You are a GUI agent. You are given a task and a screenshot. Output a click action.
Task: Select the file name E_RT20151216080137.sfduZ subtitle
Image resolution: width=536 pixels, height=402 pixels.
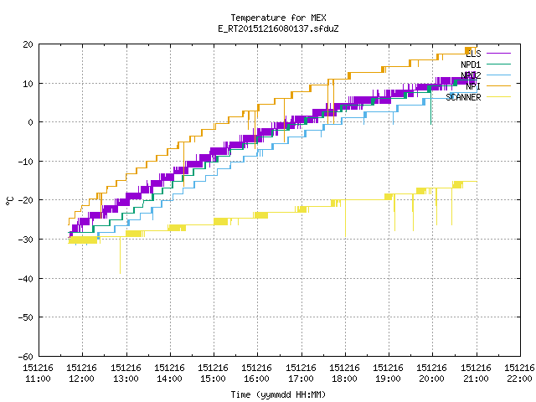pyautogui.click(x=278, y=28)
